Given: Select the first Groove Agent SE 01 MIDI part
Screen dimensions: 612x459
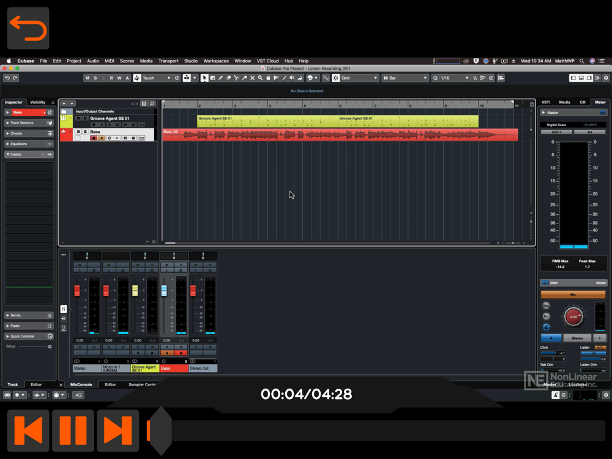Looking at the screenshot, I should point(267,121).
